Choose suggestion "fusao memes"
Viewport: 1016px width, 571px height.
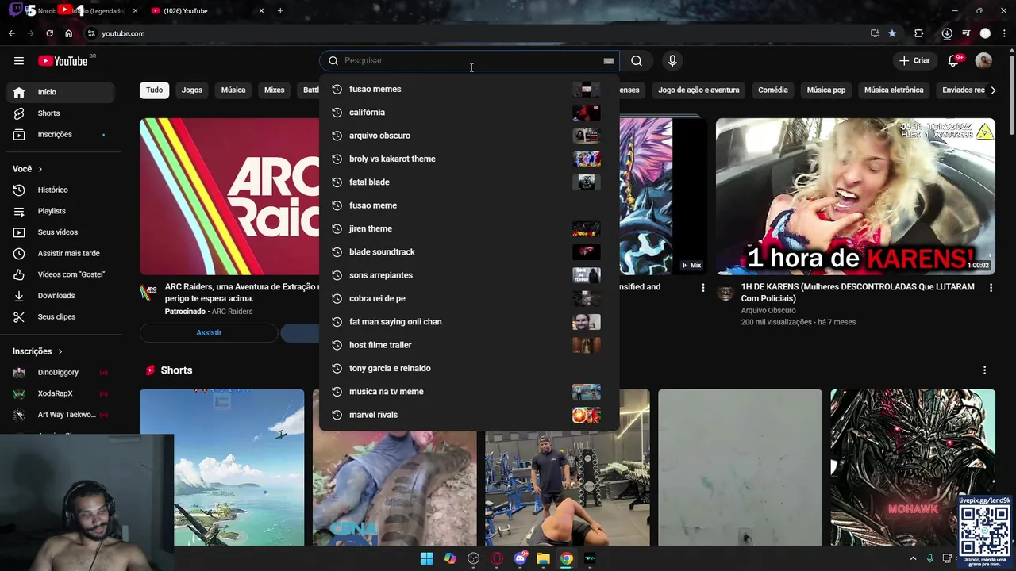point(469,90)
